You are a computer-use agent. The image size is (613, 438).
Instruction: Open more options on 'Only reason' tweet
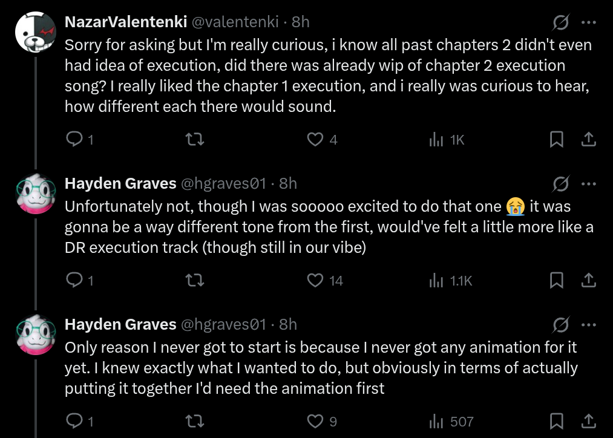[588, 324]
